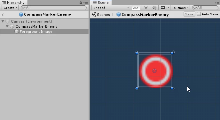This screenshot has width=220, height=120.
Task: Collapse the CompassMarkerEnemy tree node
Action: pos(7,26)
